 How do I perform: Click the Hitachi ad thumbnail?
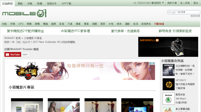[x=169, y=70]
